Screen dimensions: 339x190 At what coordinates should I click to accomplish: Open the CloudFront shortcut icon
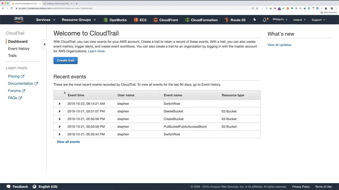(155, 20)
